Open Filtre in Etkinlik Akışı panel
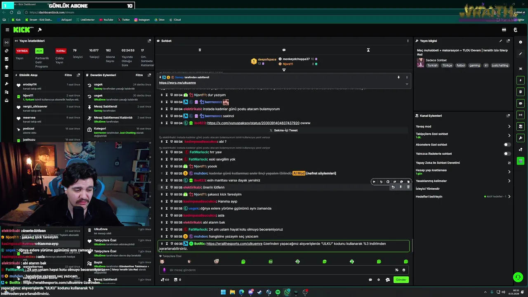 point(68,75)
